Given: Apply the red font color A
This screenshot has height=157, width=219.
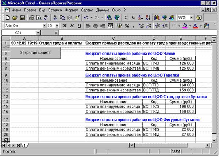Looking at the screenshot, I should [196, 26].
